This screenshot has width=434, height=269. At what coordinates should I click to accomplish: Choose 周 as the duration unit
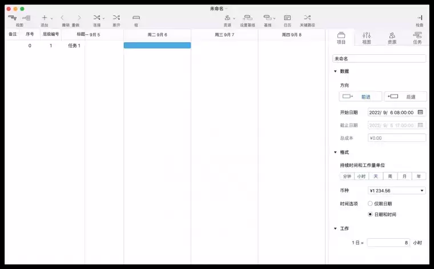pos(390,176)
